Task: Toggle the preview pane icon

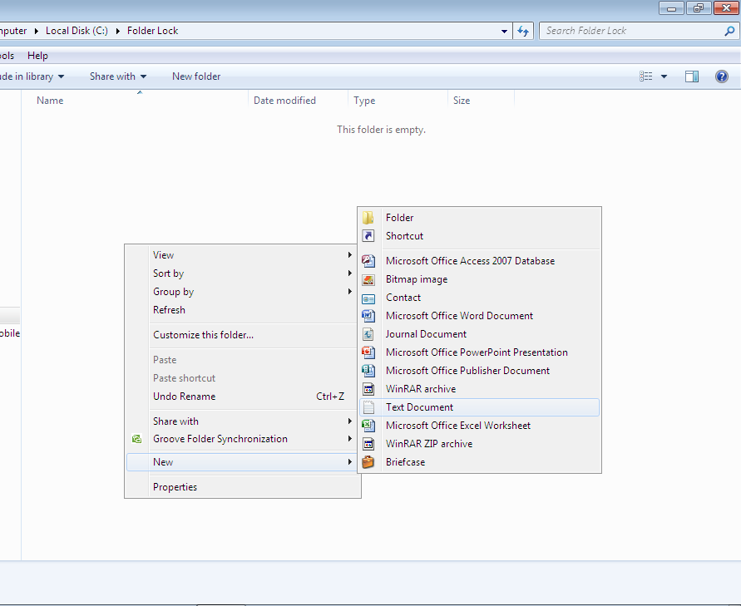Action: tap(692, 76)
